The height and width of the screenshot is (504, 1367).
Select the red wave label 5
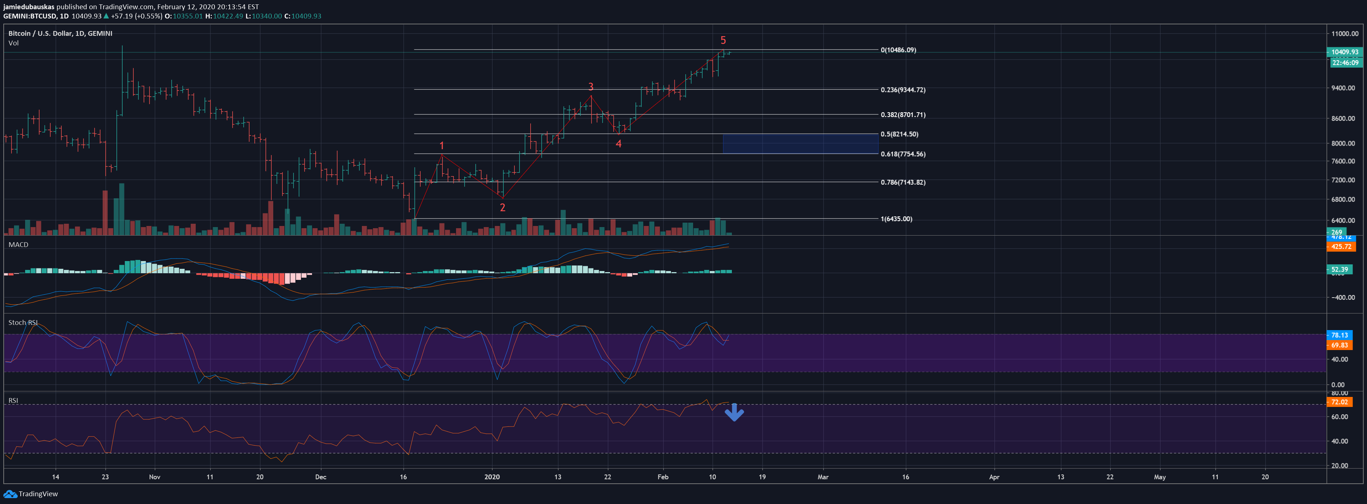tap(723, 40)
